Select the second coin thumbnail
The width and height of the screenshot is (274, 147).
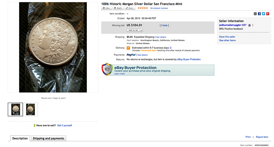[32, 109]
